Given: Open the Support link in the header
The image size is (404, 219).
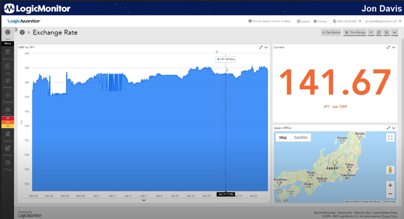Looking at the screenshot, I should (x=303, y=21).
